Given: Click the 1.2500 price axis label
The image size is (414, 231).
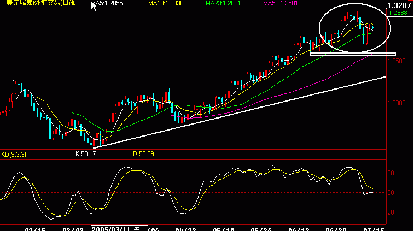Looking at the screenshot, I should (396, 61).
